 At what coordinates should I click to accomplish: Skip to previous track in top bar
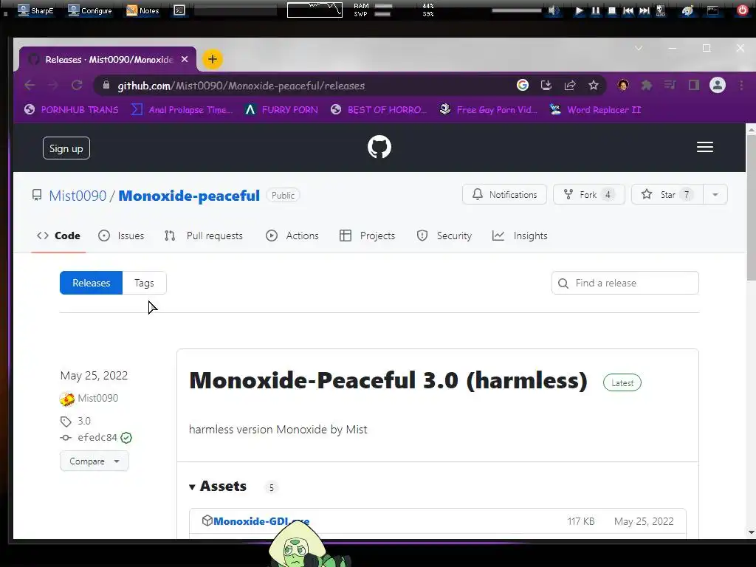coord(628,10)
